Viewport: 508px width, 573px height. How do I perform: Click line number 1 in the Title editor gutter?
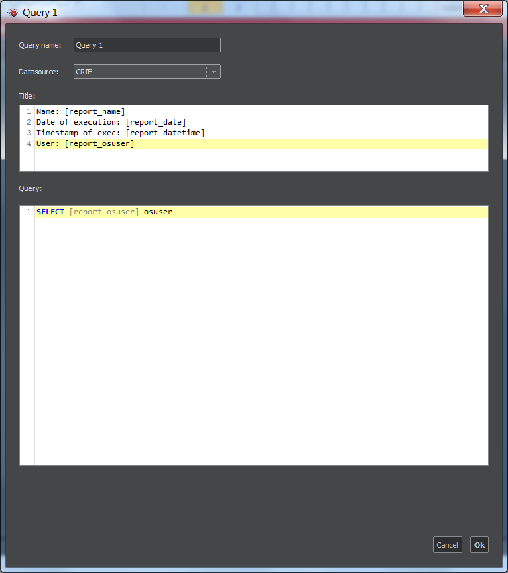29,111
